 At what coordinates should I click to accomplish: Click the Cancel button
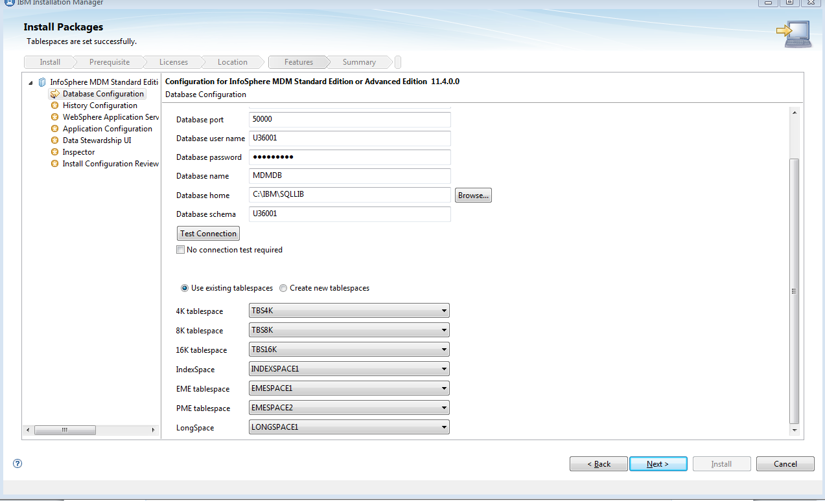(x=785, y=464)
